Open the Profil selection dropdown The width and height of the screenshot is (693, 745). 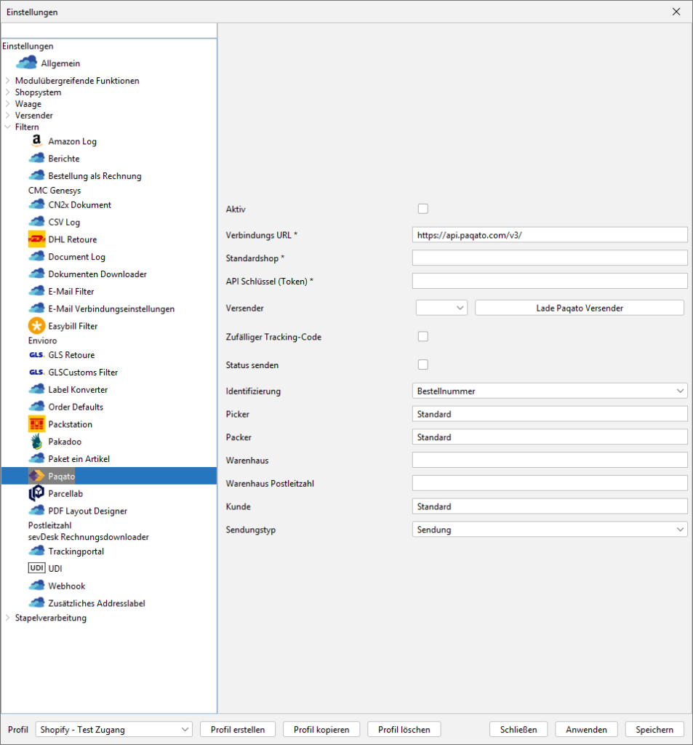tap(113, 730)
